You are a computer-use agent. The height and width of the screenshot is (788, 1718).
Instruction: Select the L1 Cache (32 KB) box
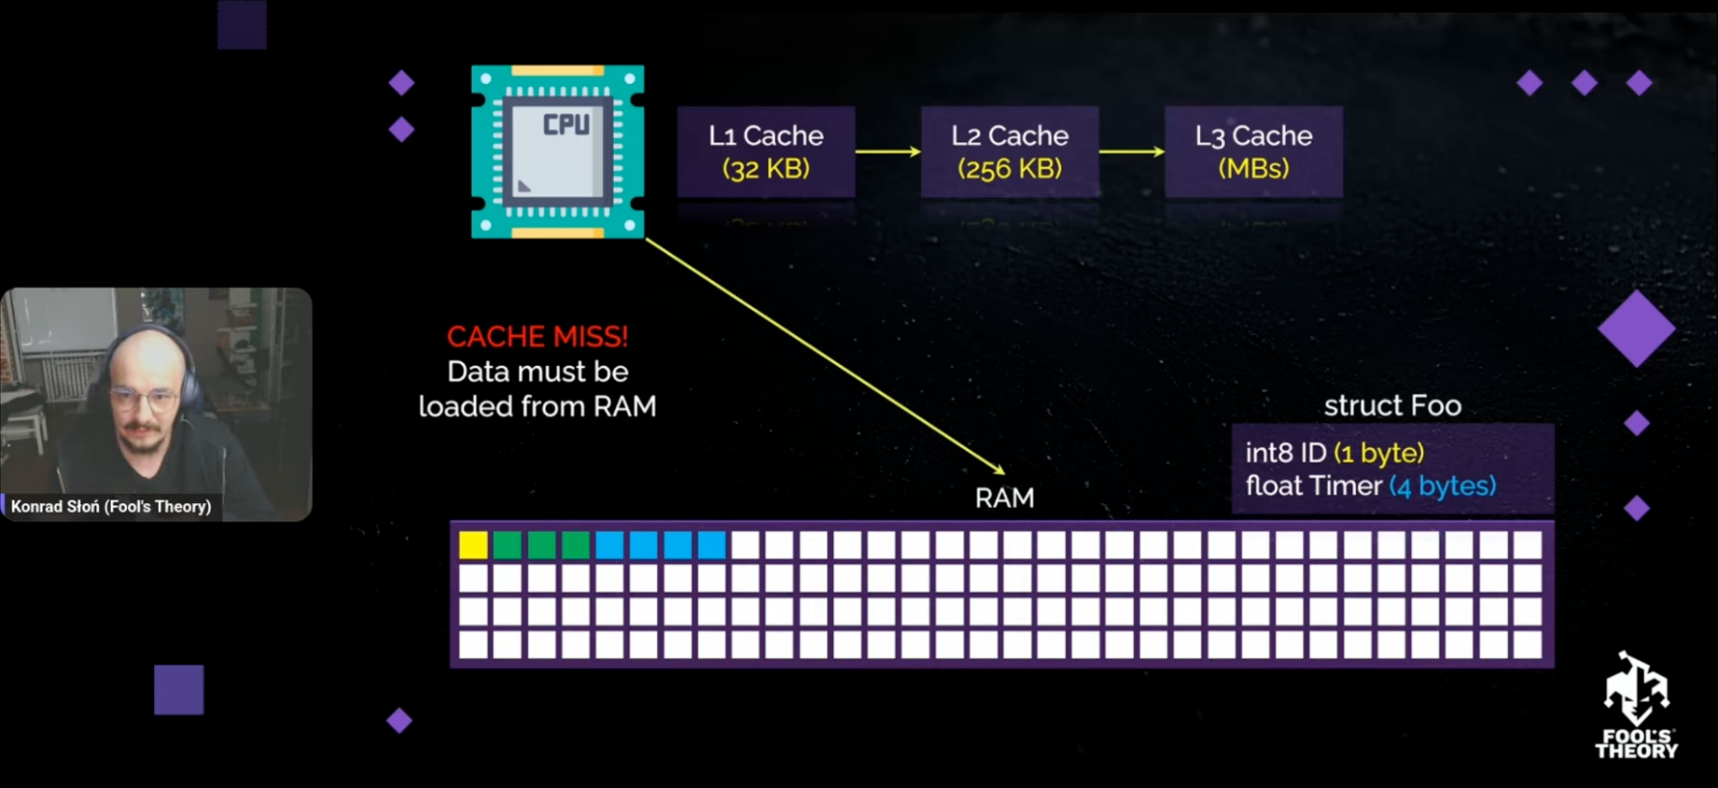(766, 151)
